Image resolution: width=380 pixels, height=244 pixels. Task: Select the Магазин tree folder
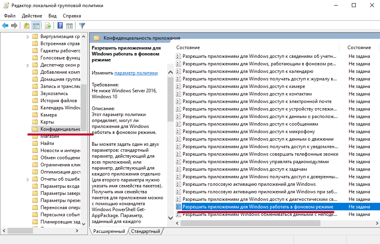coord(50,136)
